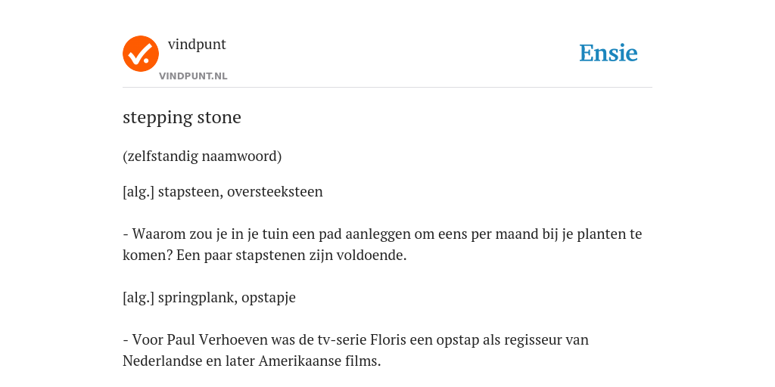Click the orange vindpunt checkmark logo

(141, 54)
